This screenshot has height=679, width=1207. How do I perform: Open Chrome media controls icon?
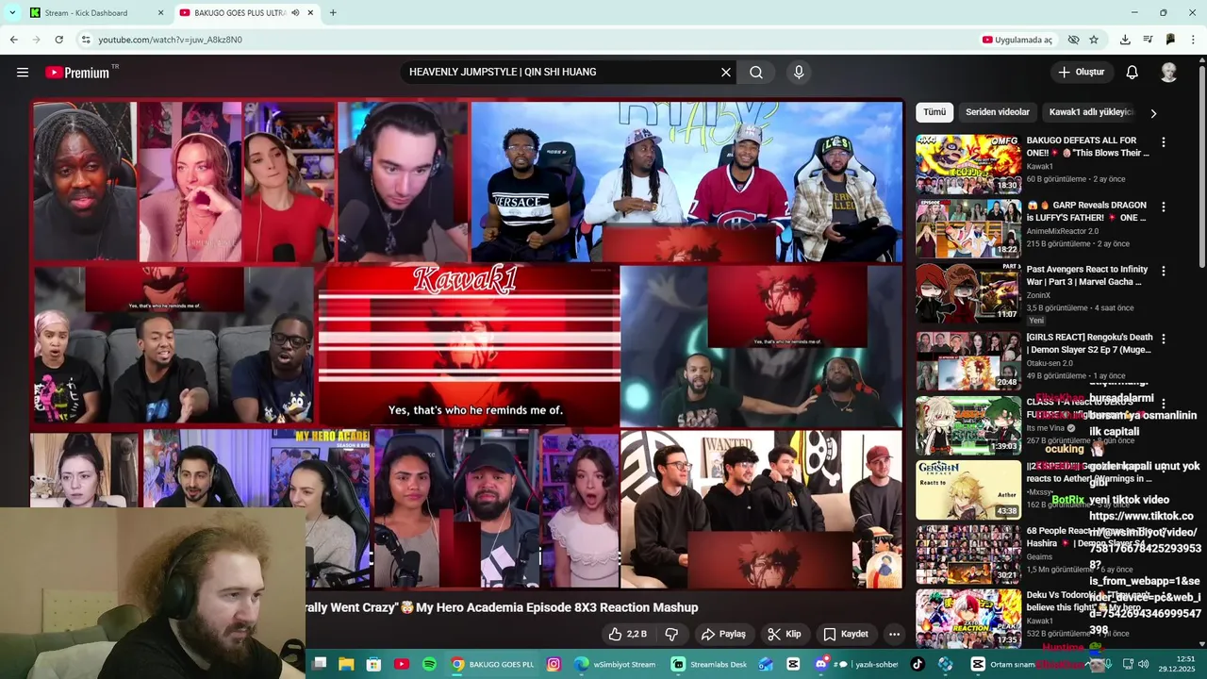[1148, 40]
